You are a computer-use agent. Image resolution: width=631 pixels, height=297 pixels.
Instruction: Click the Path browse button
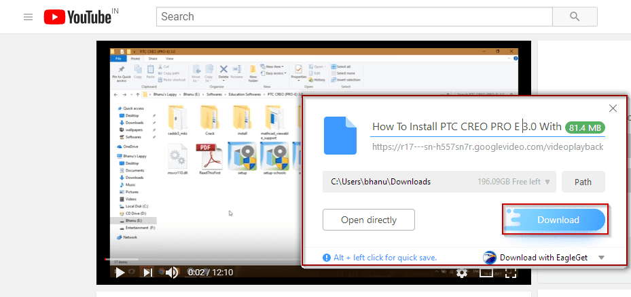coord(583,182)
